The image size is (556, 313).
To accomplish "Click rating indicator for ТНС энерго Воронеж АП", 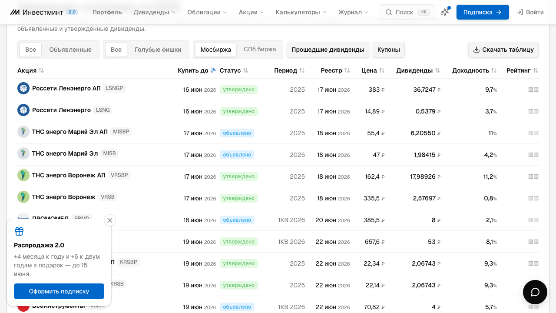I will 533,176.
